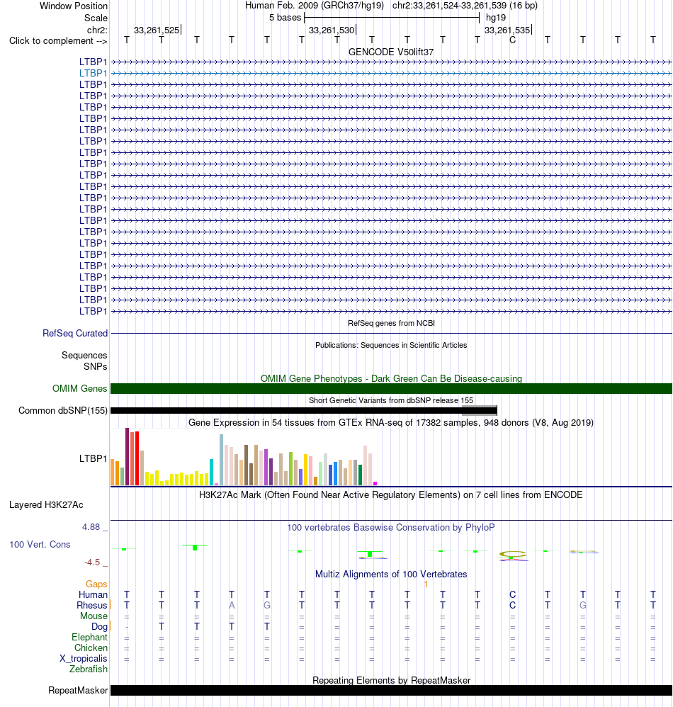Click the magenta last bar of GTEx chart
The width and height of the screenshot is (673, 707).
coord(375,483)
